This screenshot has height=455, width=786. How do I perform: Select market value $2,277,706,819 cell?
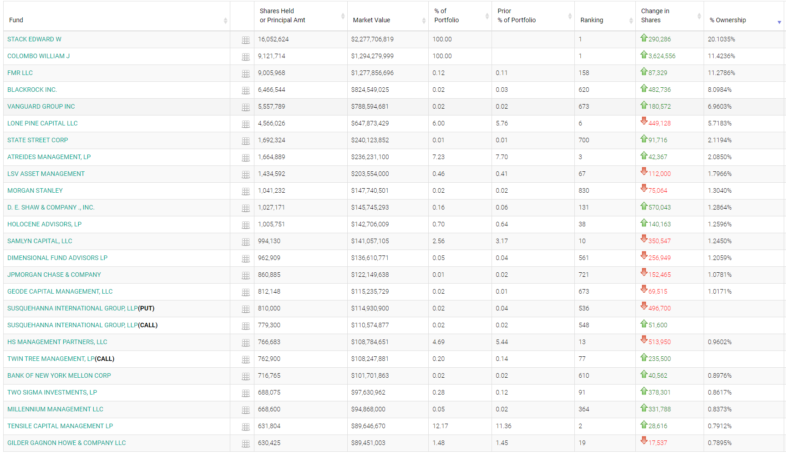372,39
